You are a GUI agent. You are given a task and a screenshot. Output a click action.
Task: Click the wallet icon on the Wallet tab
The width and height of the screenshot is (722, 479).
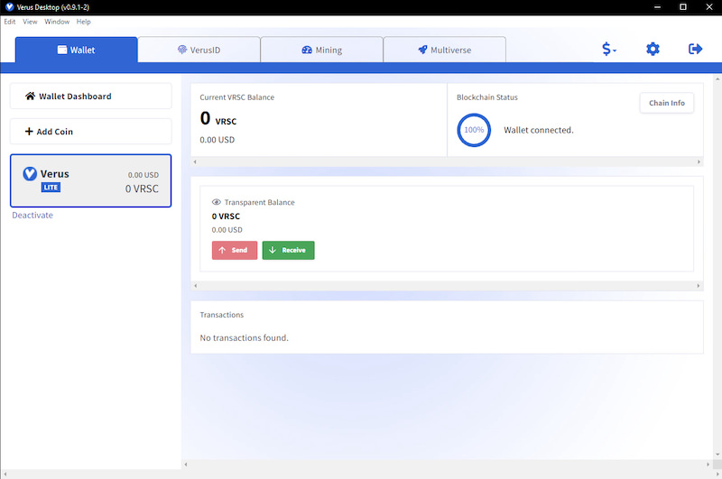pyautogui.click(x=62, y=50)
